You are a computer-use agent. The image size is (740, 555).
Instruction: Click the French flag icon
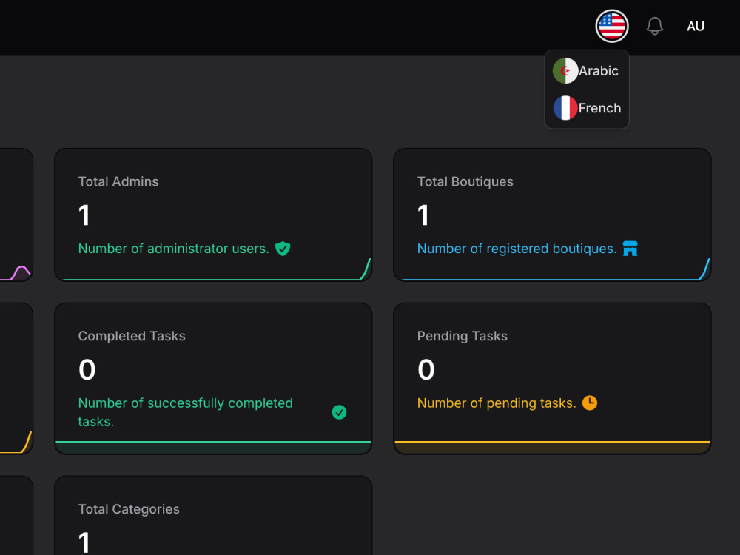click(565, 108)
